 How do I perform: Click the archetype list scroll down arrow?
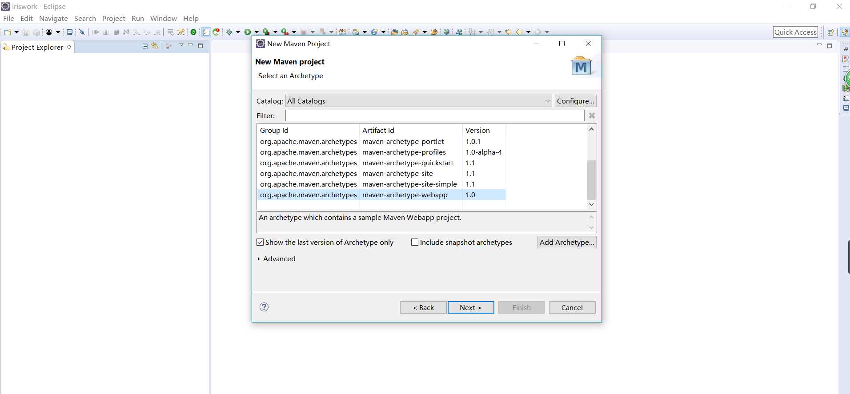[591, 205]
